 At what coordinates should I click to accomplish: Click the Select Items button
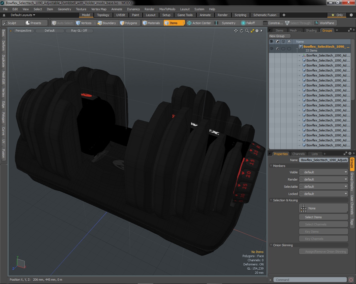tap(323, 217)
